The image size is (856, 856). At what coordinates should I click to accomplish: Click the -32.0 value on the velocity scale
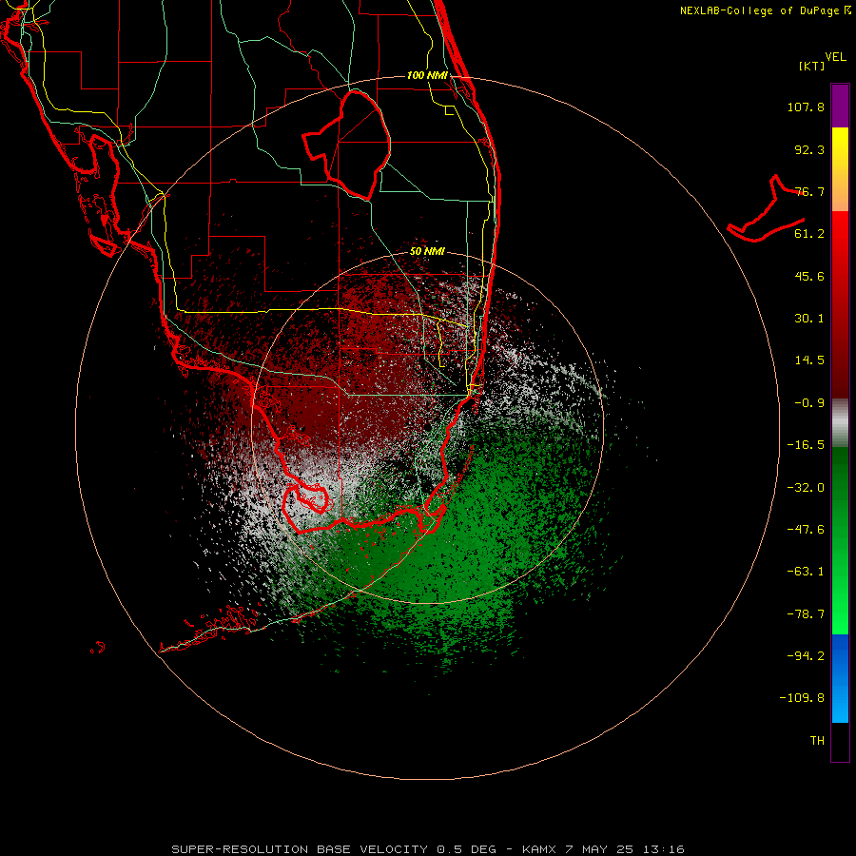[806, 488]
